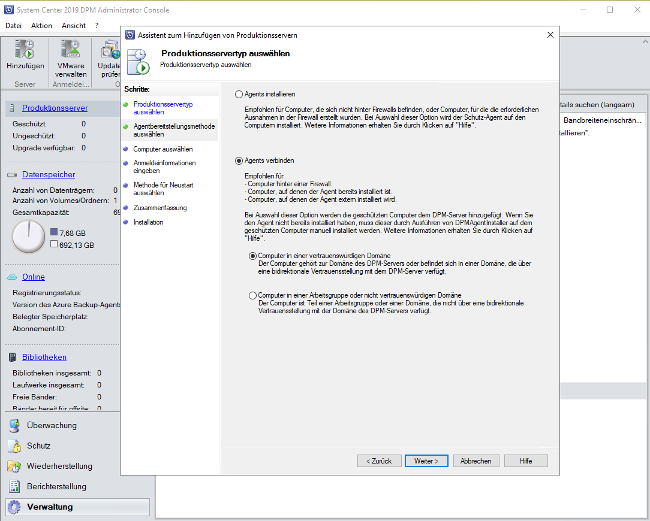
Task: Open the Produktionsserver link
Action: (x=55, y=108)
